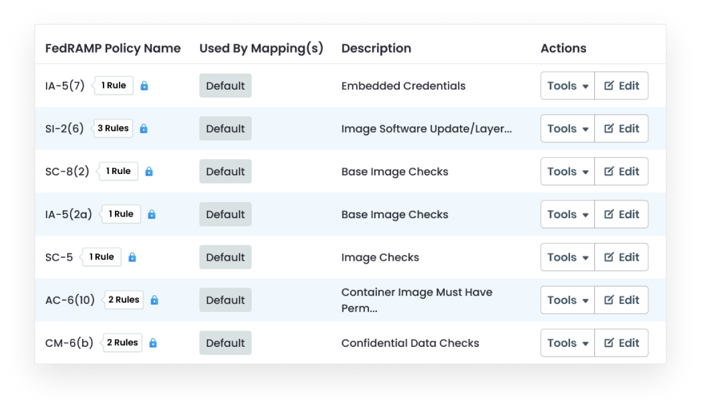Screen dimensions: 701x410
Task: Click the Default mapping tag for SC-5
Action: (225, 257)
